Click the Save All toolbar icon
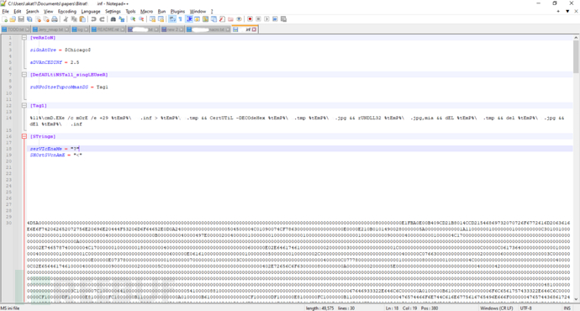The image size is (580, 311). pyautogui.click(x=29, y=19)
